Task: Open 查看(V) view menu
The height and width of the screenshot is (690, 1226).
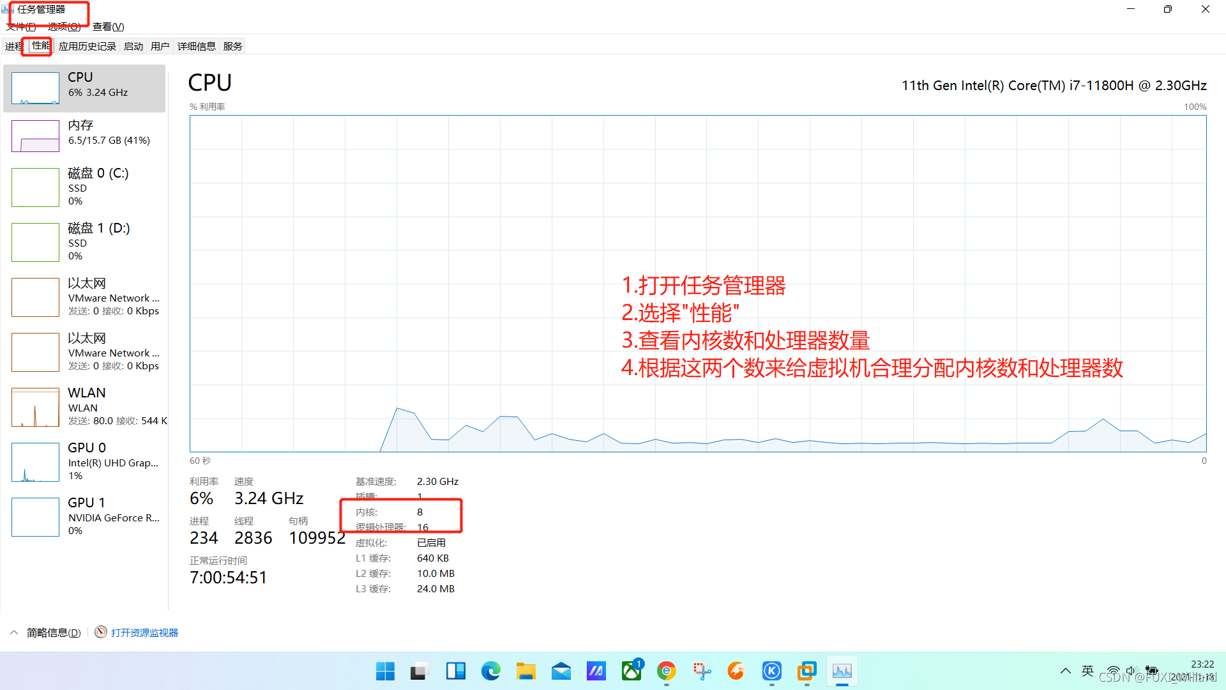Action: (x=108, y=26)
